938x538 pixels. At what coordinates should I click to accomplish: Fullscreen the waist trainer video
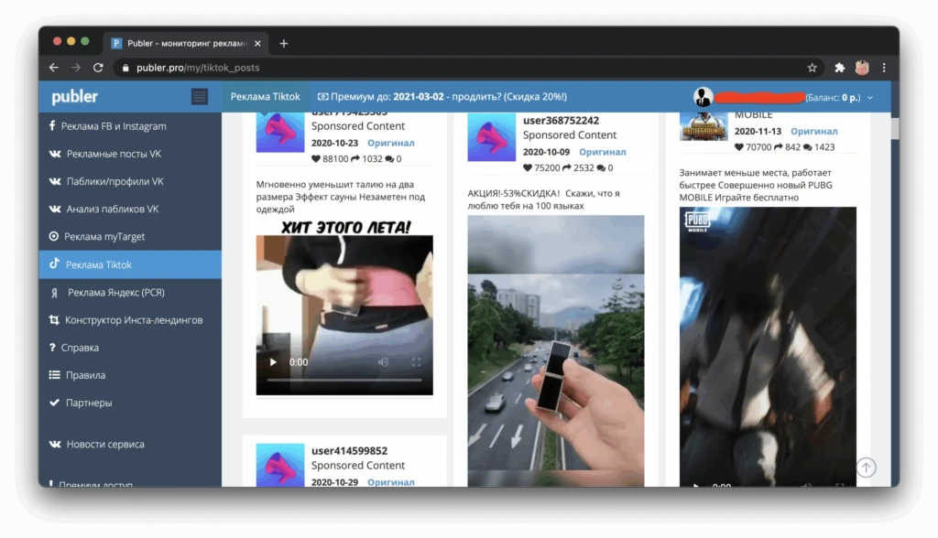point(417,362)
